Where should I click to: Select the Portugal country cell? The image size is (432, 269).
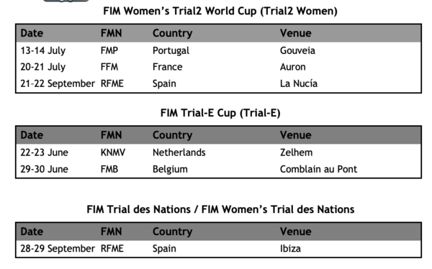coord(171,50)
